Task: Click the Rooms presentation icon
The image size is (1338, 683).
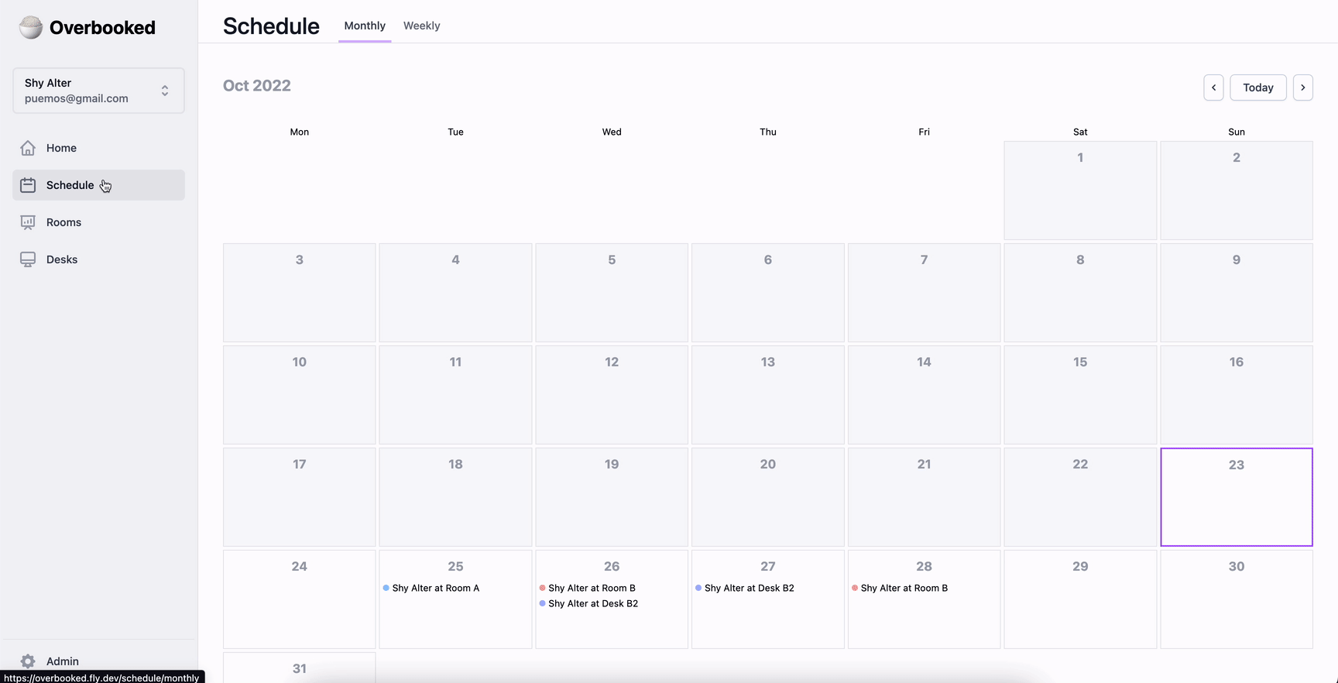Action: pos(28,222)
